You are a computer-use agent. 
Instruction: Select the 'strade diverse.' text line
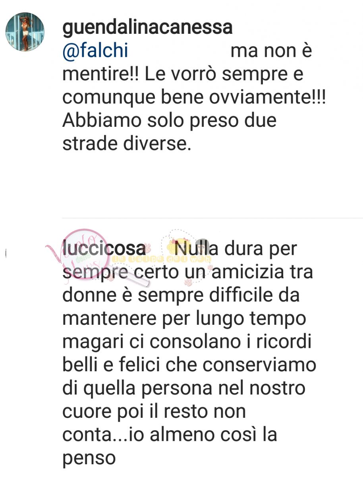click(x=127, y=144)
